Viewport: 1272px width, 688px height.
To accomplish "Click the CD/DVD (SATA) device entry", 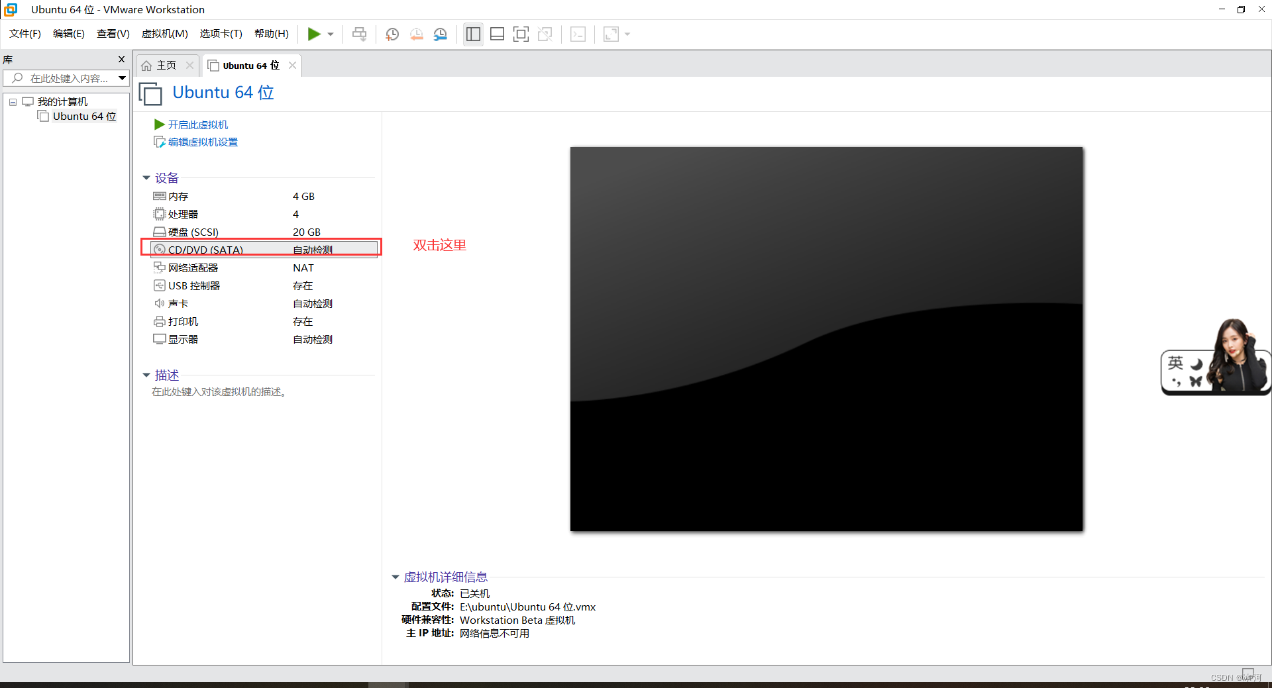I will [205, 250].
